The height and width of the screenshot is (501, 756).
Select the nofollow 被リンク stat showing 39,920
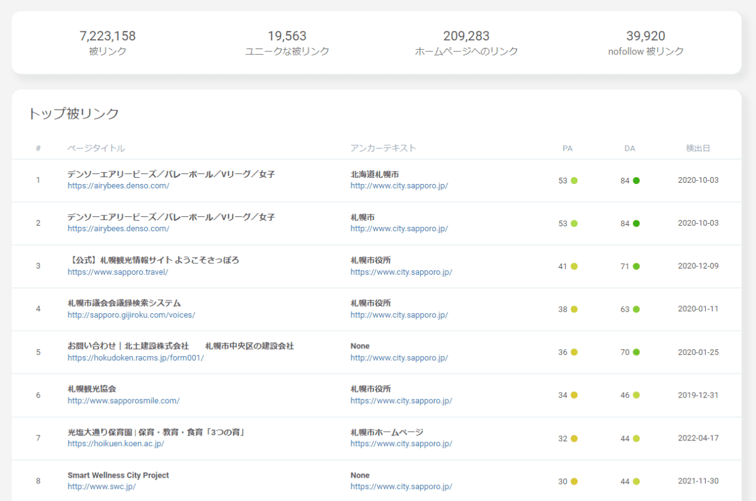646,43
